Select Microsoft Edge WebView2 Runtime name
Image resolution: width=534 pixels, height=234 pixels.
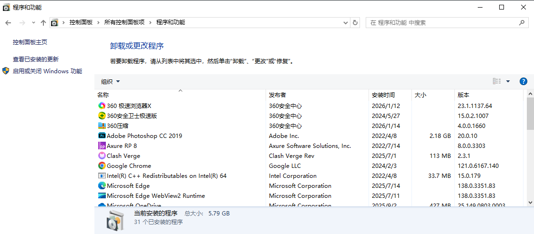[155, 196]
